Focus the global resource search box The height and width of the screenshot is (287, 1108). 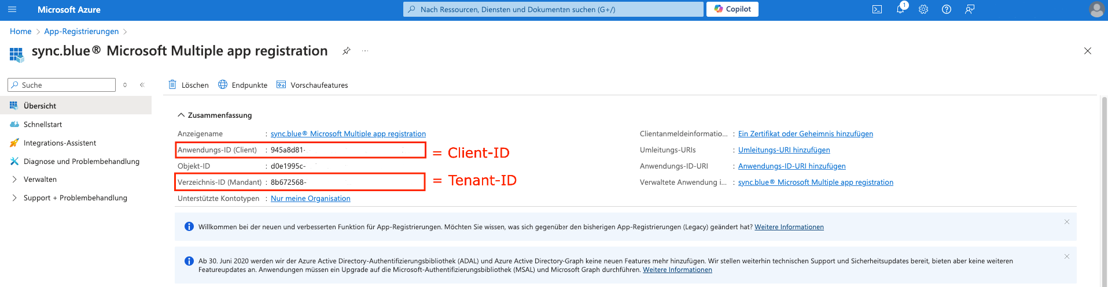tap(553, 9)
